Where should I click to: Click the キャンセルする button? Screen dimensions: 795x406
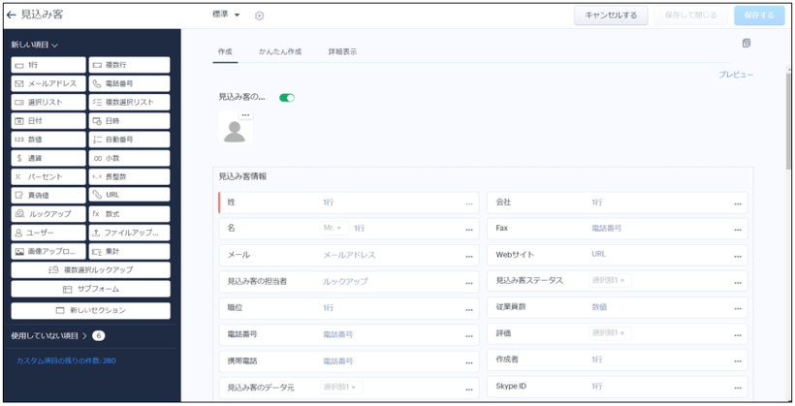point(611,16)
